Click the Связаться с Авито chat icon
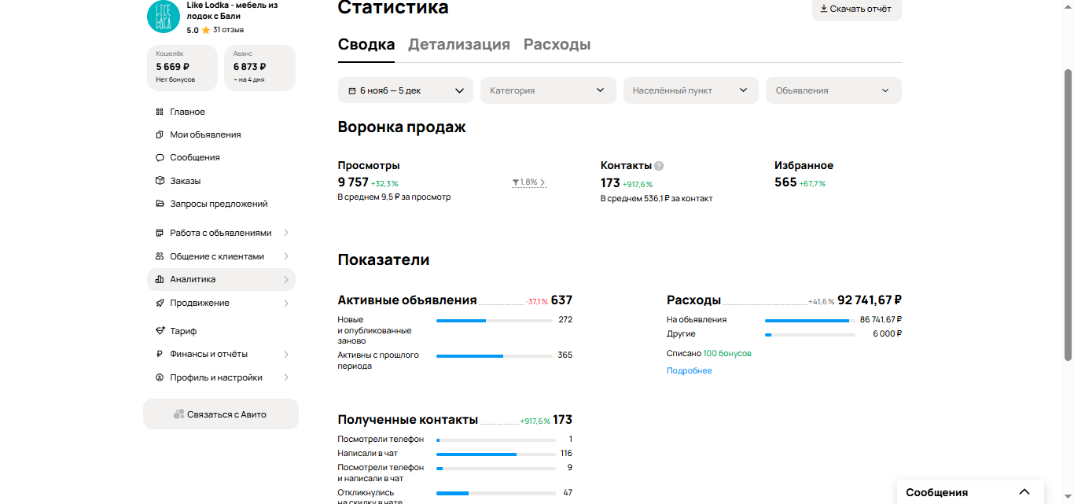 (178, 414)
